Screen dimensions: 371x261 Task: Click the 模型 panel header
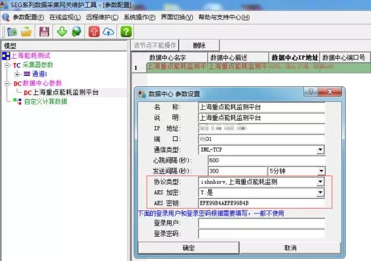pos(64,46)
